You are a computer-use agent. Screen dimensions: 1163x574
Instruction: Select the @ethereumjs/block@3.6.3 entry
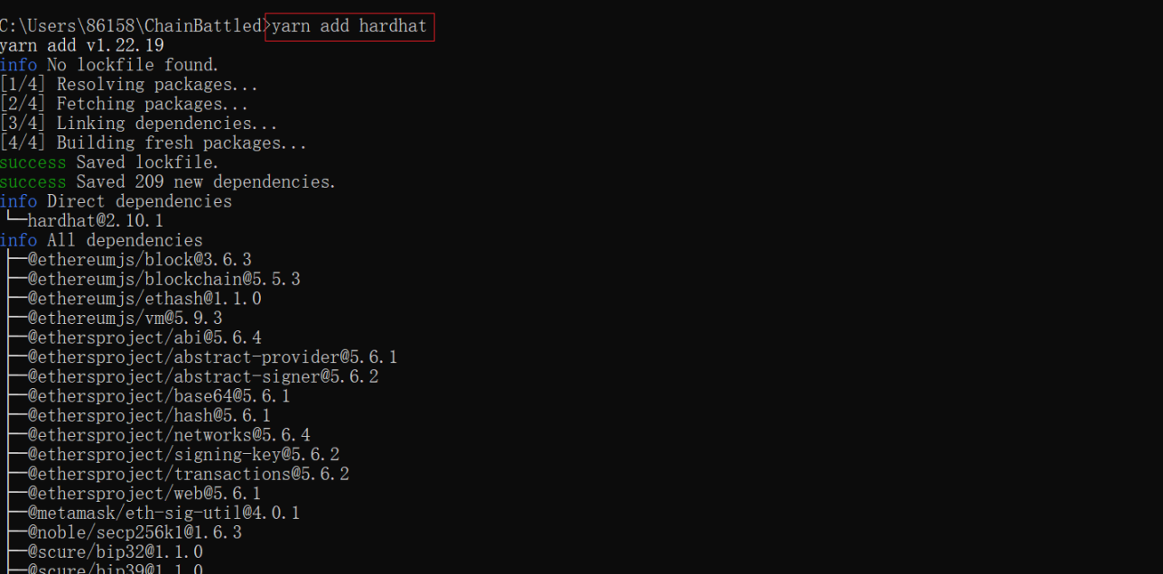click(x=139, y=260)
